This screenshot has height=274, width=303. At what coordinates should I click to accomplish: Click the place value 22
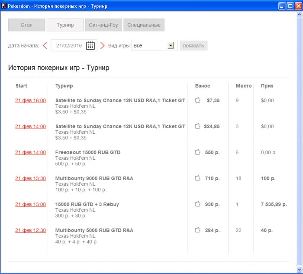(x=239, y=230)
